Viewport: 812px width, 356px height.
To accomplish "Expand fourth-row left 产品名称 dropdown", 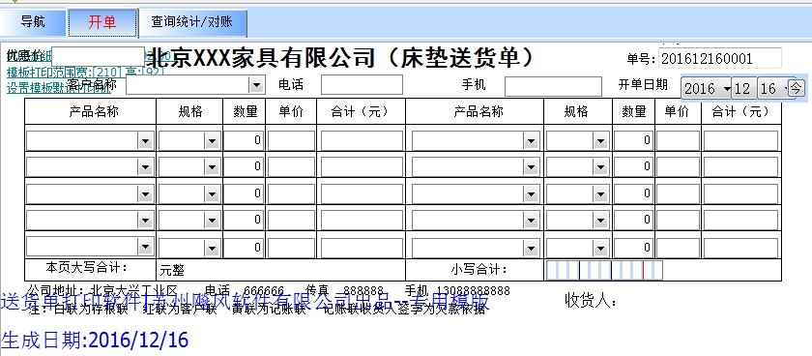I will point(145,221).
